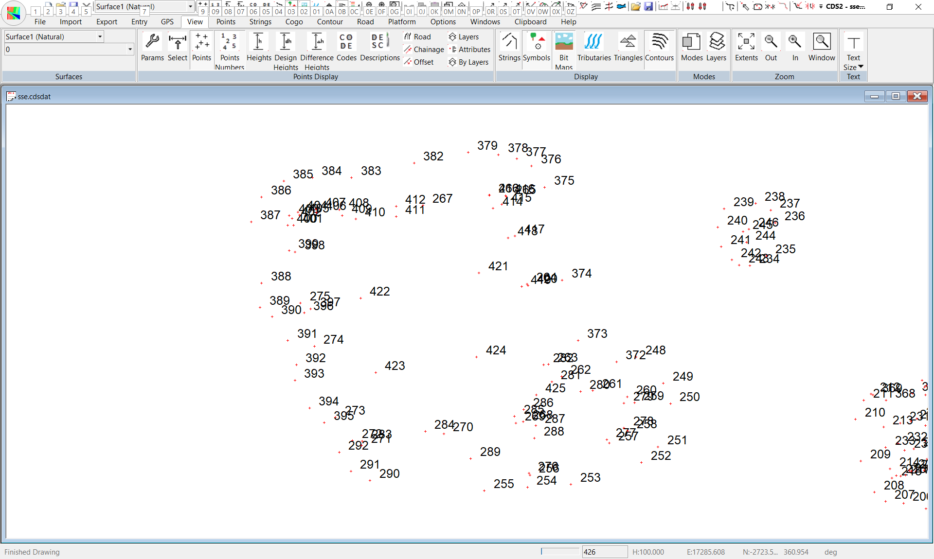Open the Contour menu
This screenshot has height=559, width=934.
[x=329, y=22]
